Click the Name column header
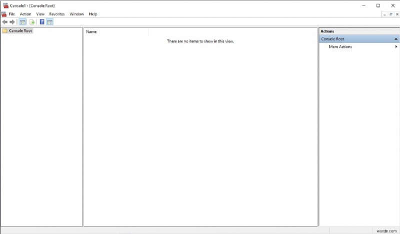This screenshot has height=234, width=400. 116,32
